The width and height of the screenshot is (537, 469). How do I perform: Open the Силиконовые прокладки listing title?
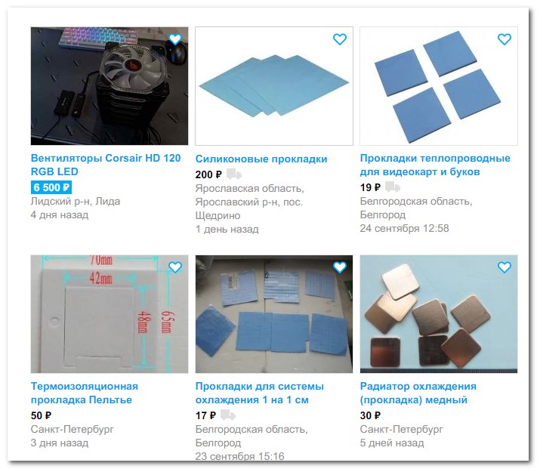click(261, 159)
